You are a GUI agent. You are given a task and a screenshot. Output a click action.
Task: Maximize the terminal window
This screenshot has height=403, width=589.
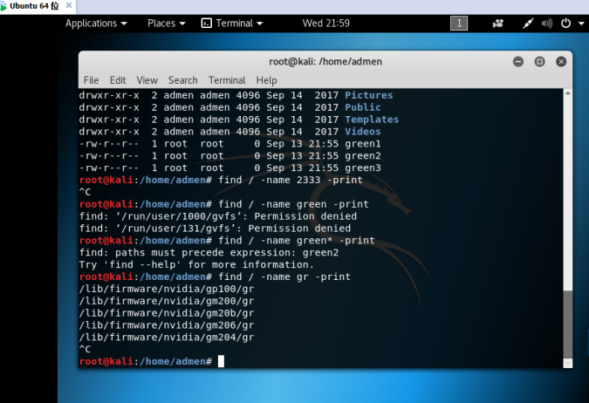[x=539, y=62]
